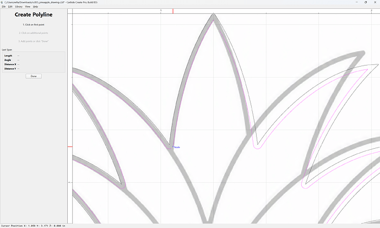The height and width of the screenshot is (228, 380).
Task: Maximize the Carbide Create window
Action: 366,2
